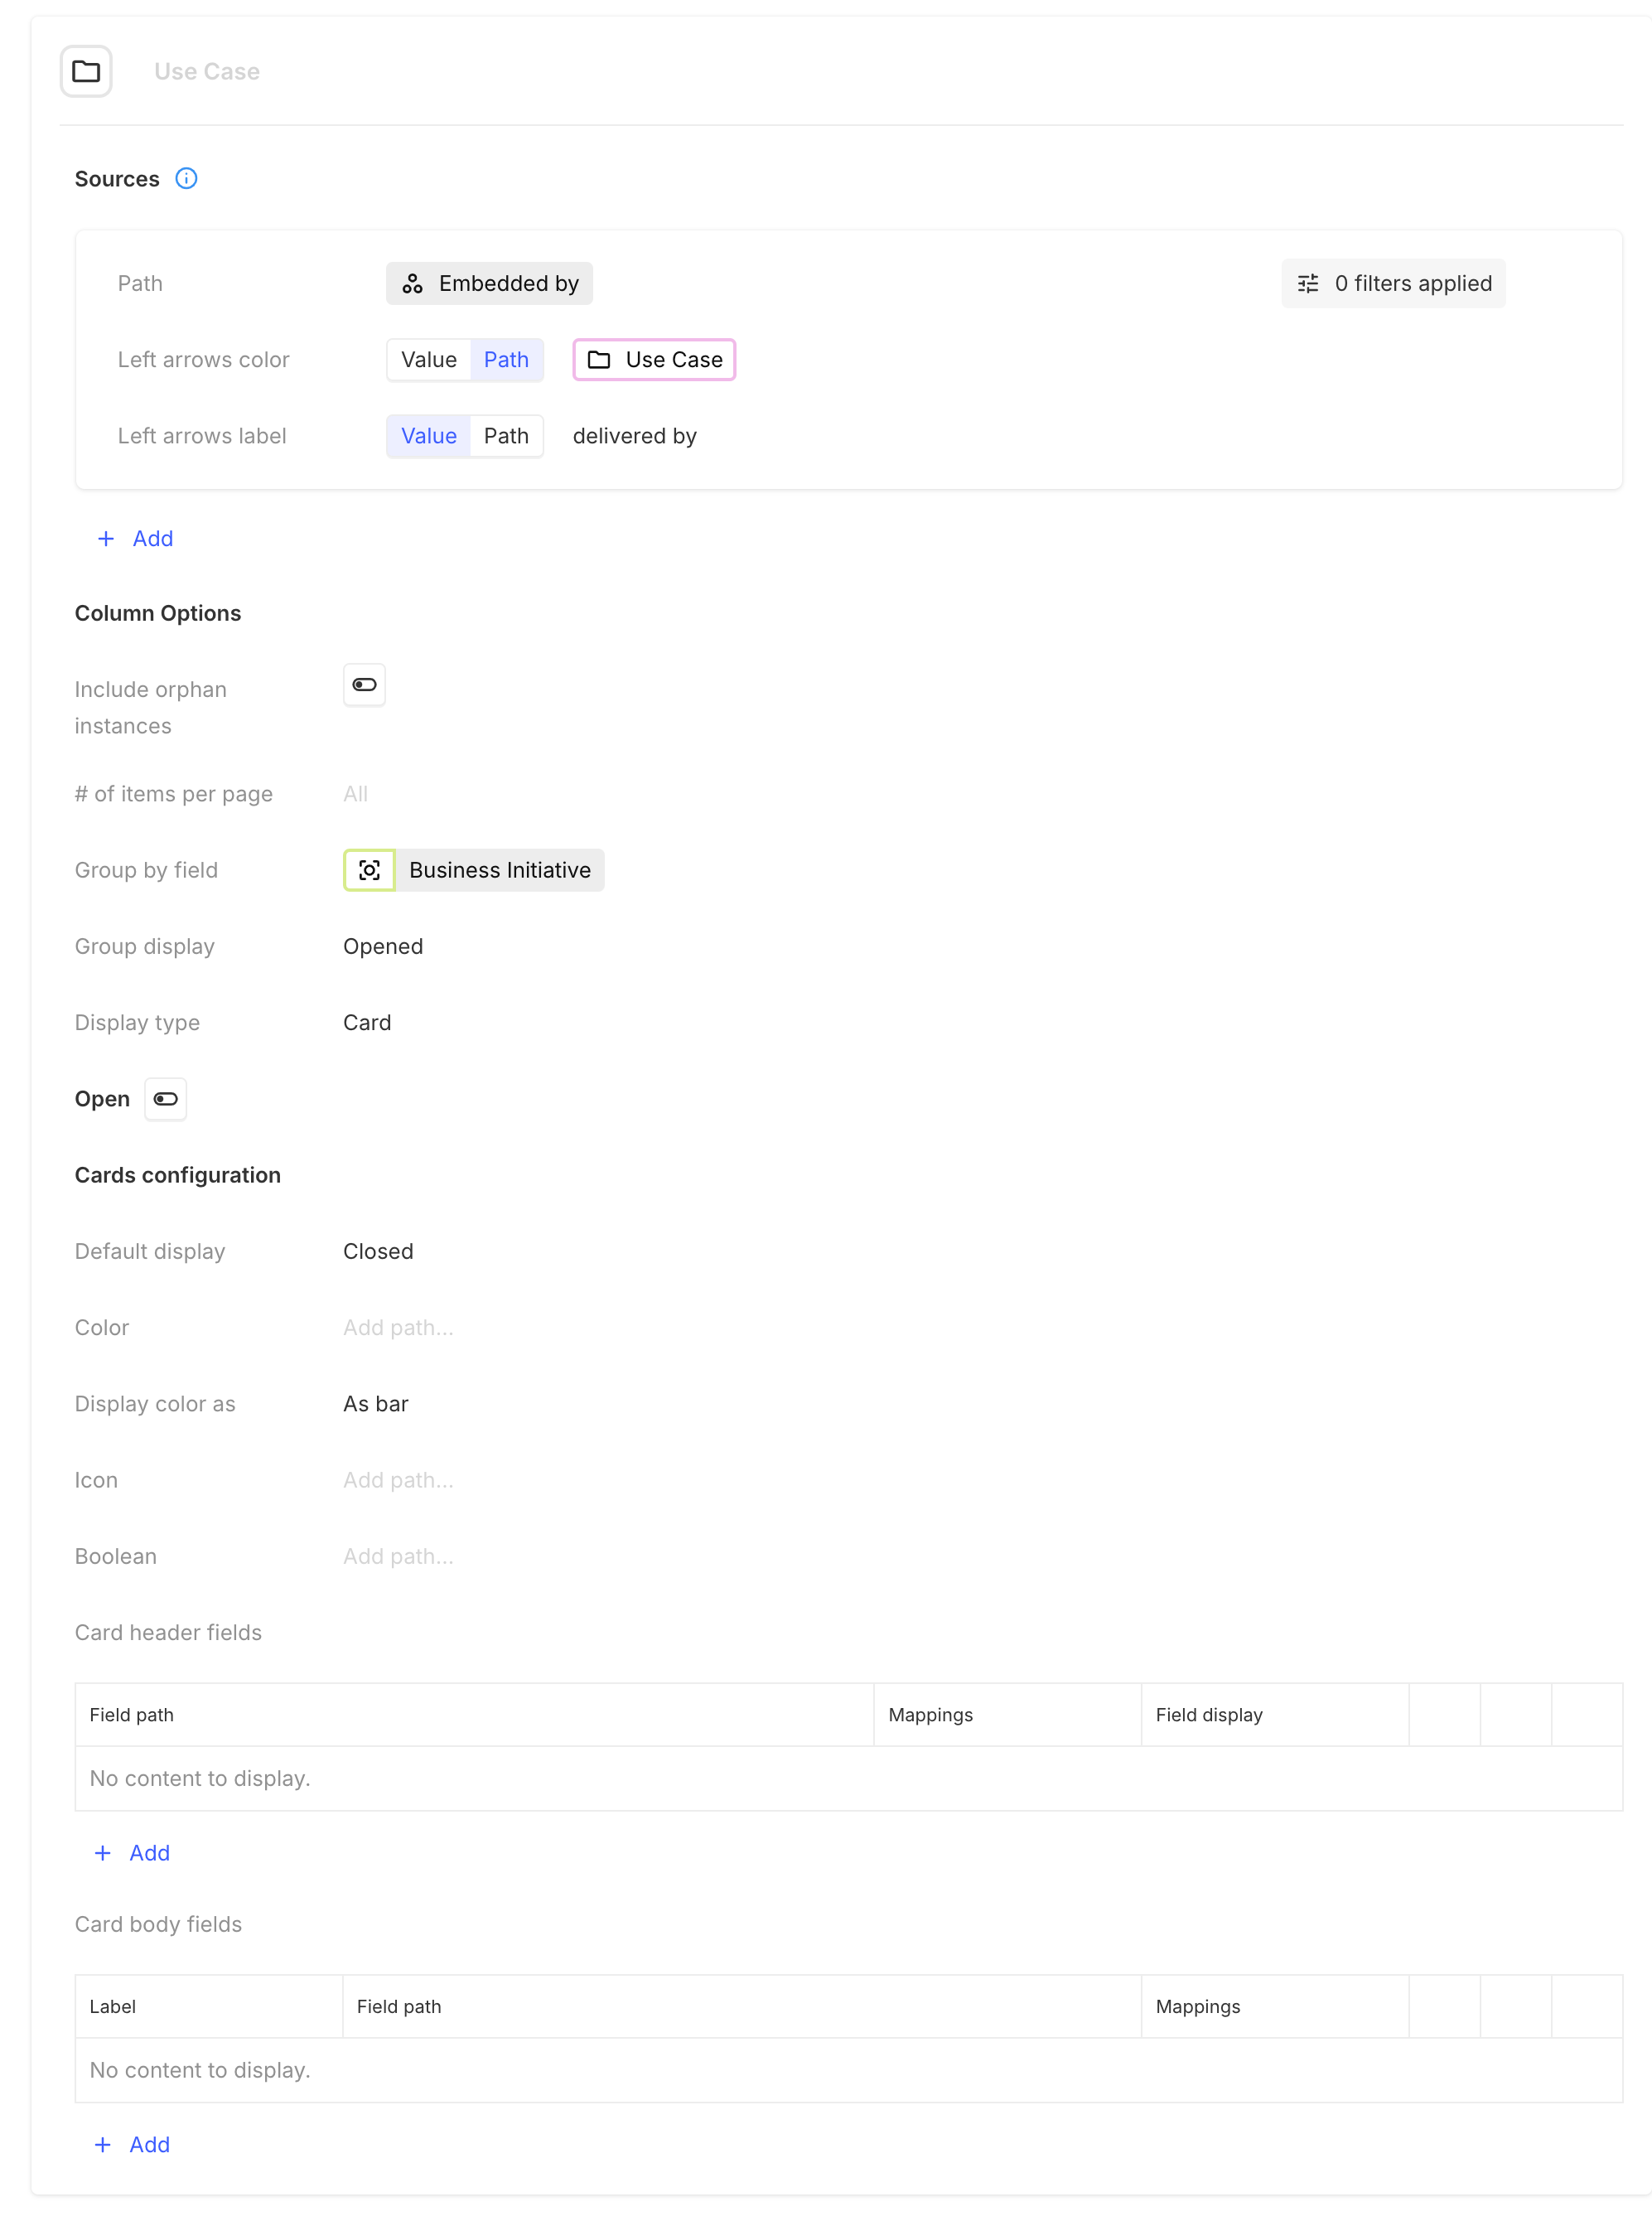Screen dimensions: 1652x2226
Task: Select Value for Left arrows color
Action: (428, 361)
